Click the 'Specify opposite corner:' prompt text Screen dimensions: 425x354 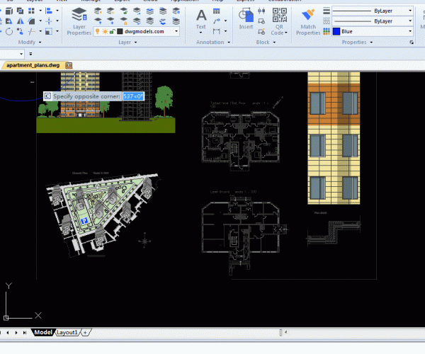[x=86, y=96]
